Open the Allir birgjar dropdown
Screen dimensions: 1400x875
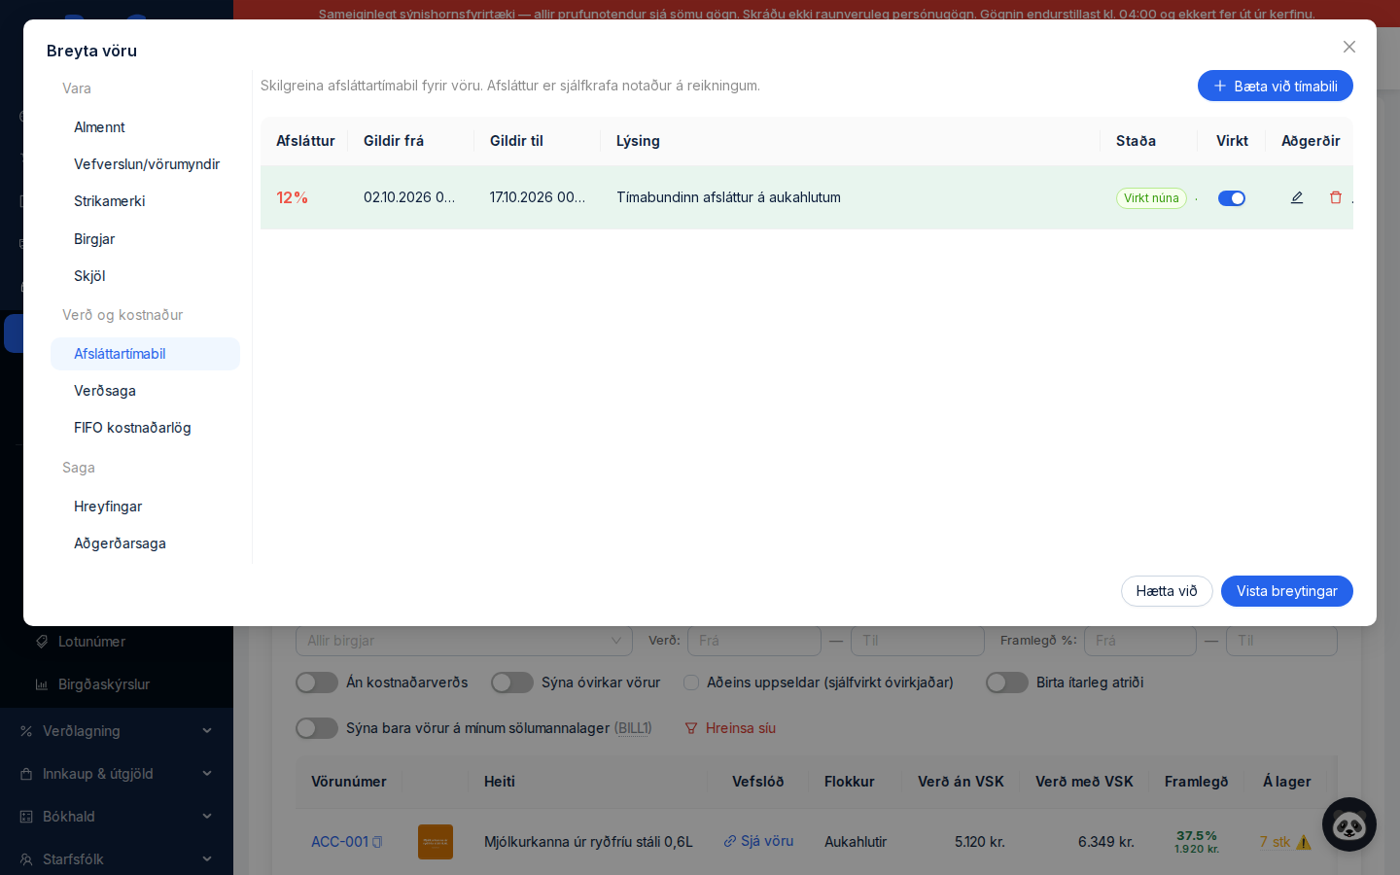point(464,641)
